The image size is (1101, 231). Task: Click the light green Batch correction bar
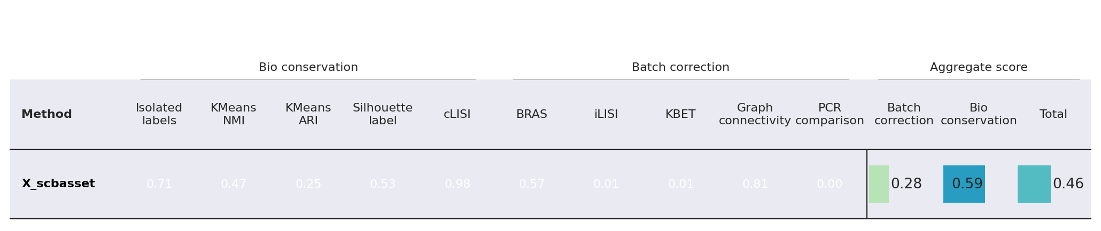tap(879, 184)
